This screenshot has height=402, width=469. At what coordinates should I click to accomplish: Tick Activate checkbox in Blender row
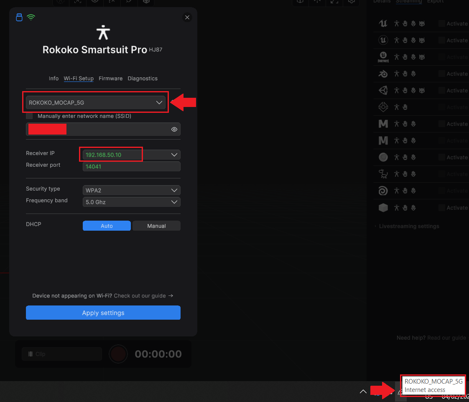[x=442, y=74]
